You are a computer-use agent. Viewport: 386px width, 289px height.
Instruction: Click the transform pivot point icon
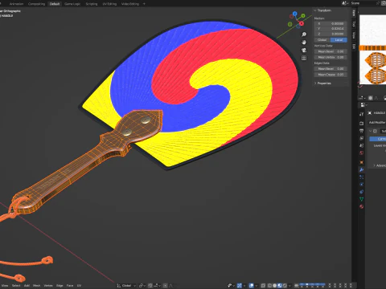142,286
